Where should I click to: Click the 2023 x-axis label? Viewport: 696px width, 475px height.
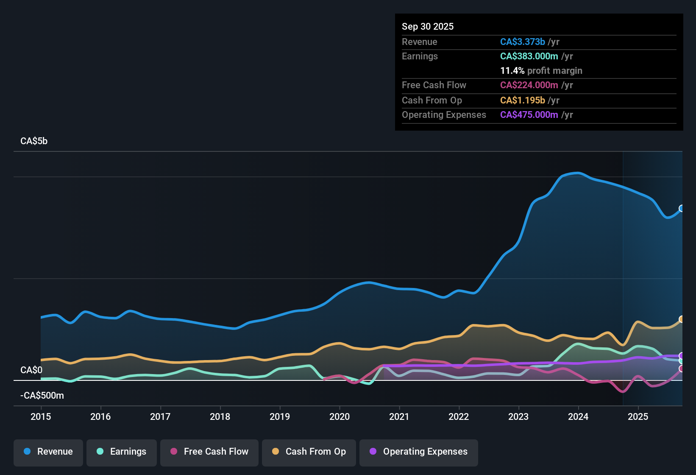click(518, 417)
